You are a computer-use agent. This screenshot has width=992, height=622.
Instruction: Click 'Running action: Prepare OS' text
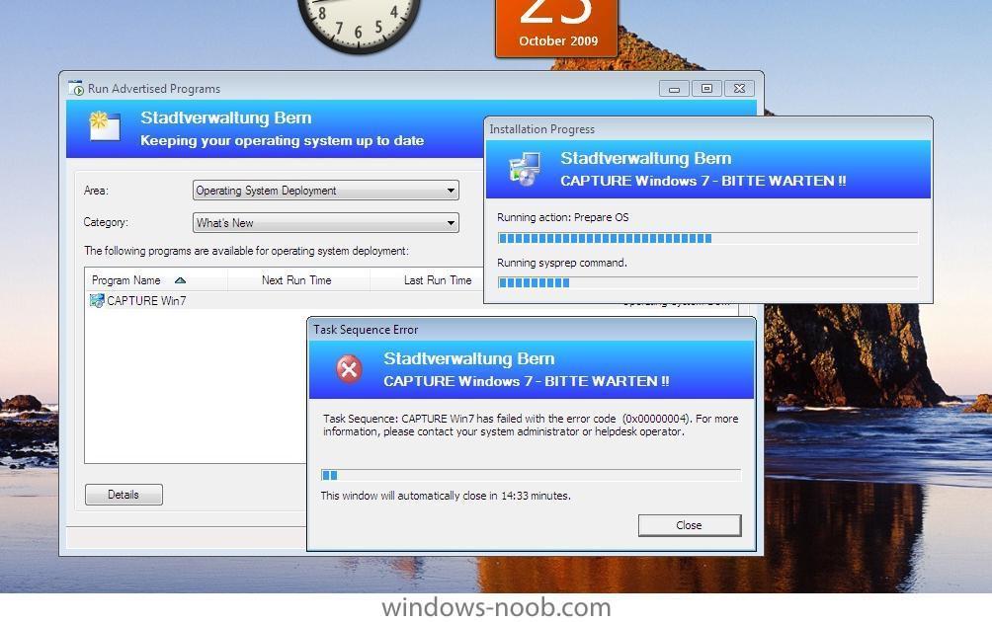(563, 217)
